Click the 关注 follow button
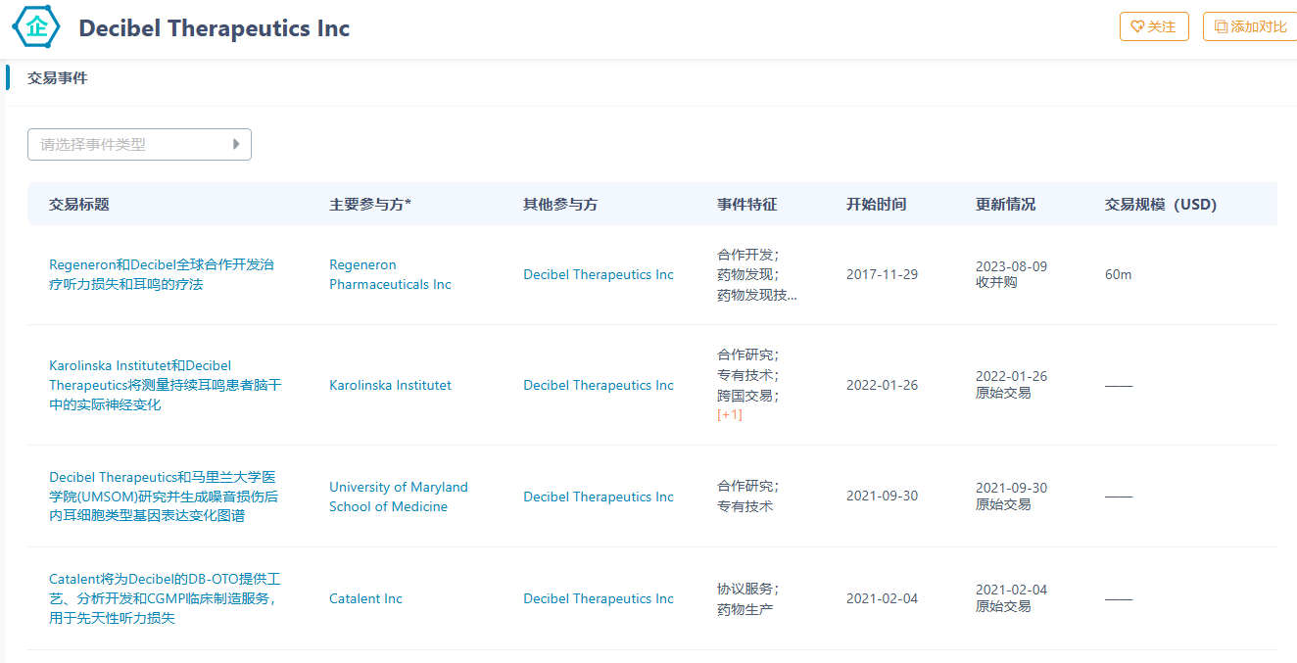Image resolution: width=1297 pixels, height=663 pixels. click(1154, 26)
